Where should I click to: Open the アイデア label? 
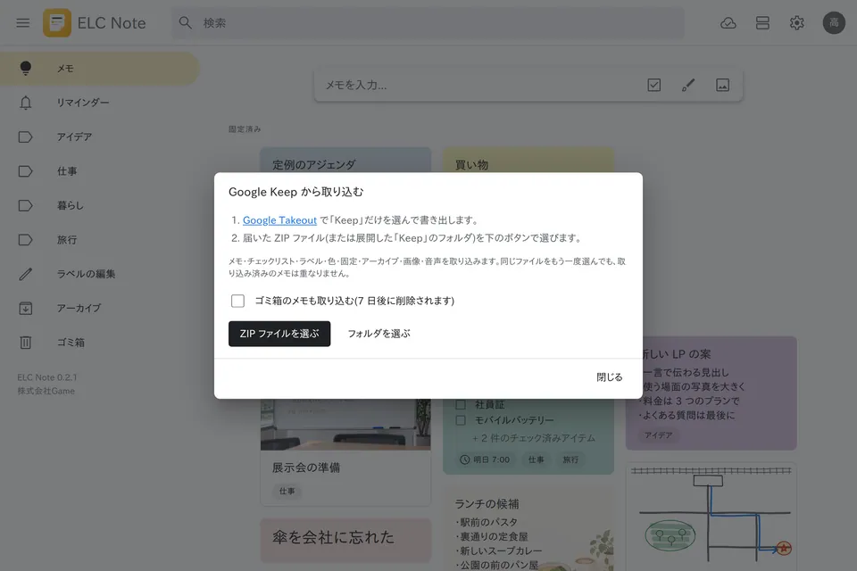click(99, 137)
